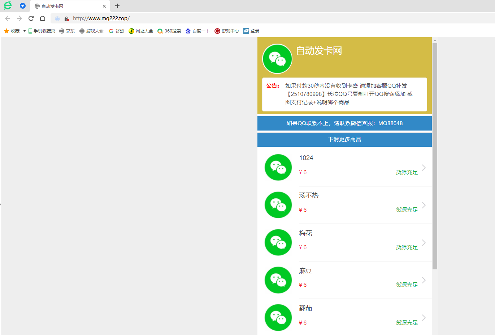Click the WeChat icon for 梅花 product
Screen dimensions: 495x335
[278, 242]
